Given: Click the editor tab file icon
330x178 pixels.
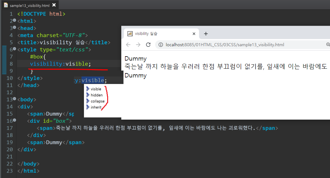Looking at the screenshot, I should coord(6,5).
